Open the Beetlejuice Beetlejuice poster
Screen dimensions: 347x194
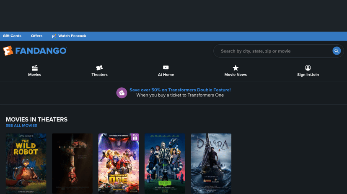[x=165, y=164]
